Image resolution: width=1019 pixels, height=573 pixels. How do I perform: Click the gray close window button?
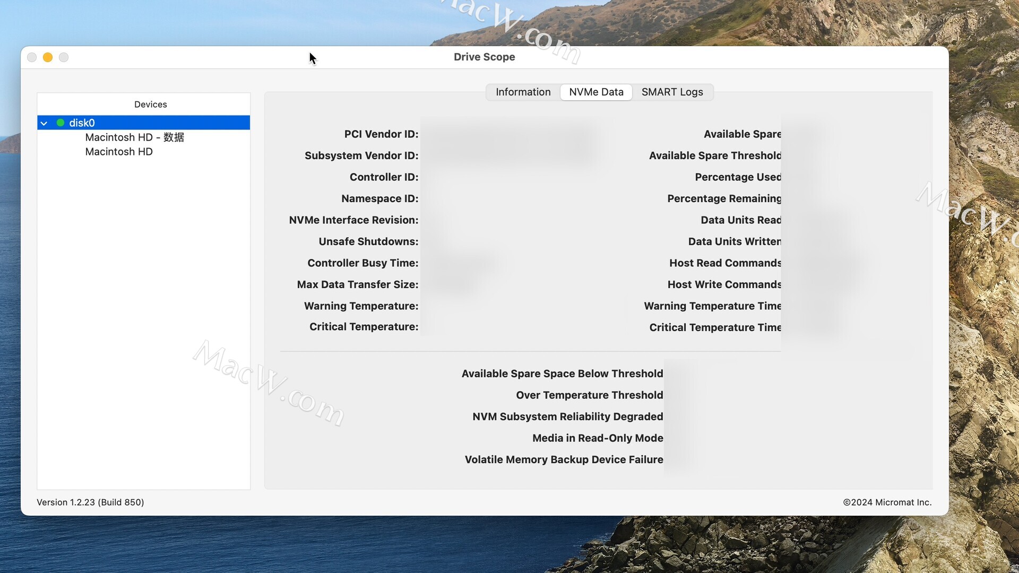click(32, 57)
